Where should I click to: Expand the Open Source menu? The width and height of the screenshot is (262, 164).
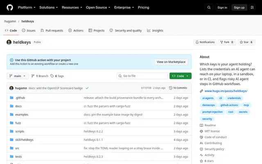pyautogui.click(x=98, y=7)
